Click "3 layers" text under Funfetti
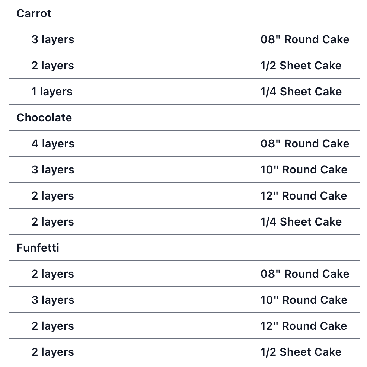The height and width of the screenshot is (367, 367). pos(53,300)
